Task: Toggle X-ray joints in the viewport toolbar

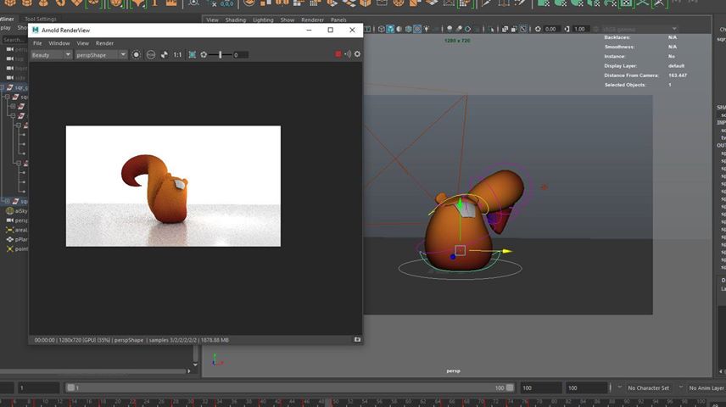Action: (523, 29)
